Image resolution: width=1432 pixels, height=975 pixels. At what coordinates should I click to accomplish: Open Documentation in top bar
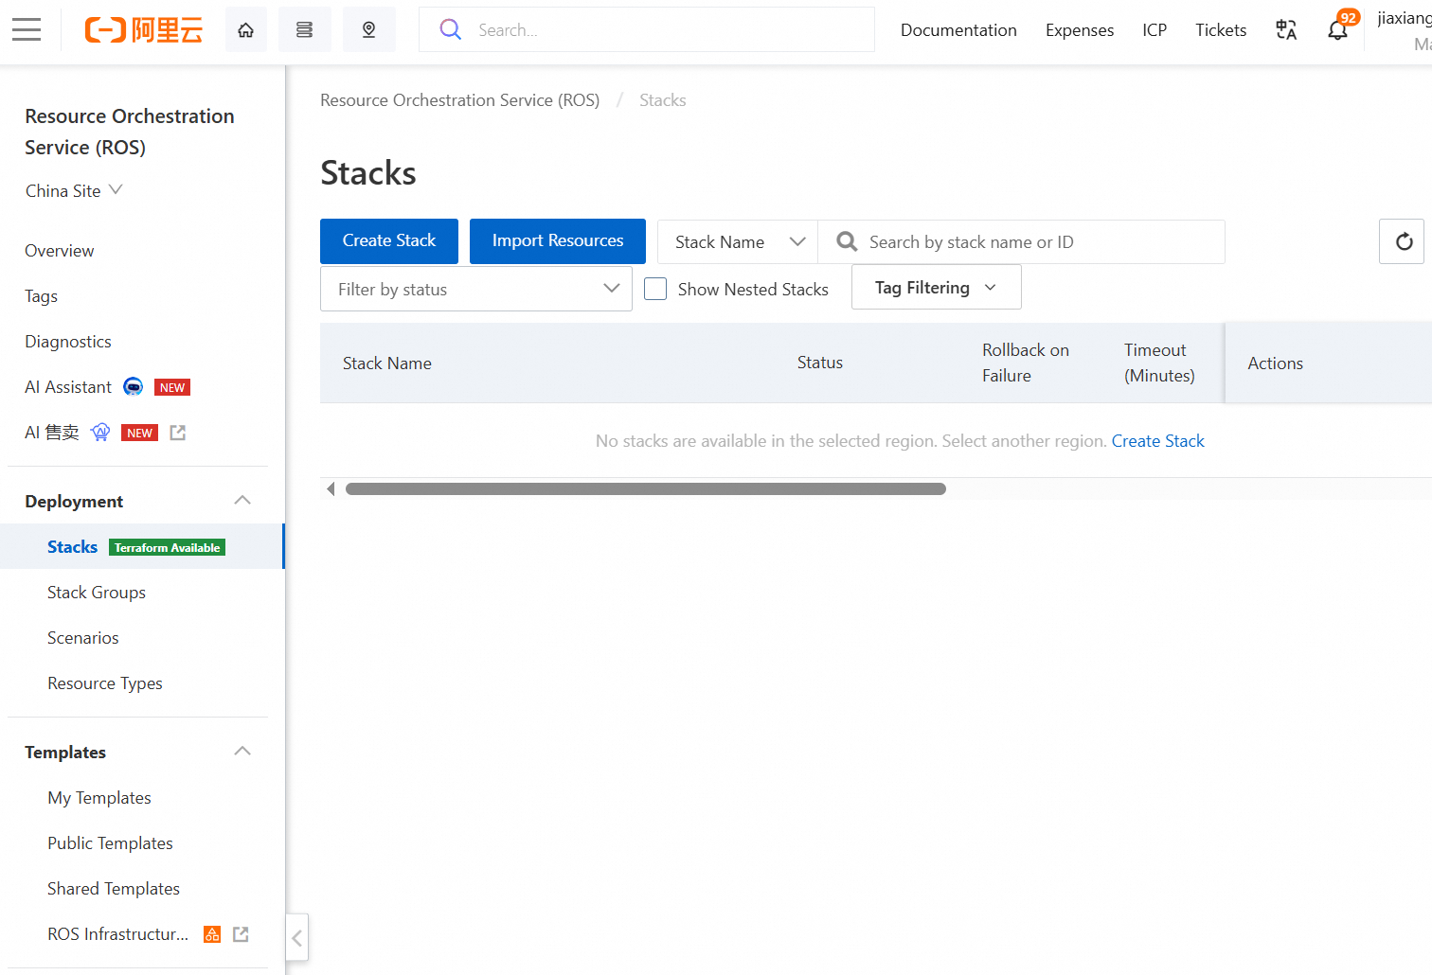tap(958, 30)
